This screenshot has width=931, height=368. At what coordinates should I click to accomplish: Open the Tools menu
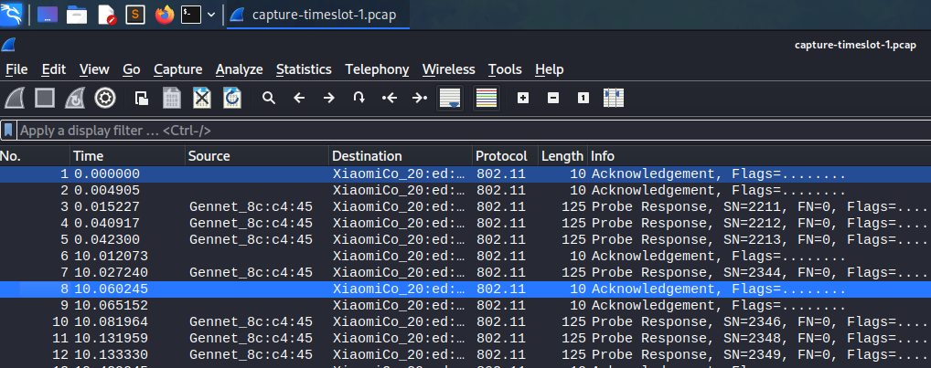coord(505,69)
